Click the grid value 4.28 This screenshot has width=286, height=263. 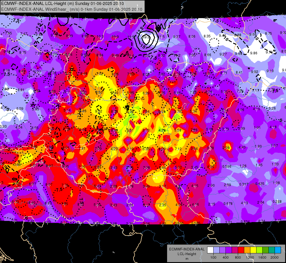[162, 130]
